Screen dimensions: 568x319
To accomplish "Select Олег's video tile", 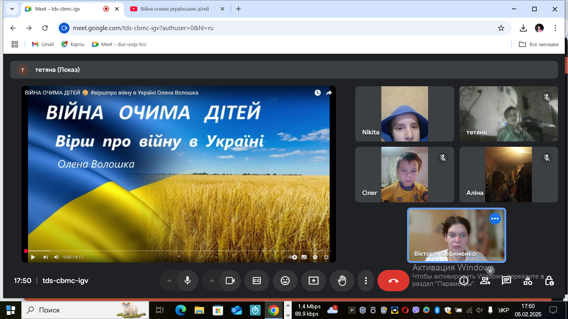I will click(404, 175).
